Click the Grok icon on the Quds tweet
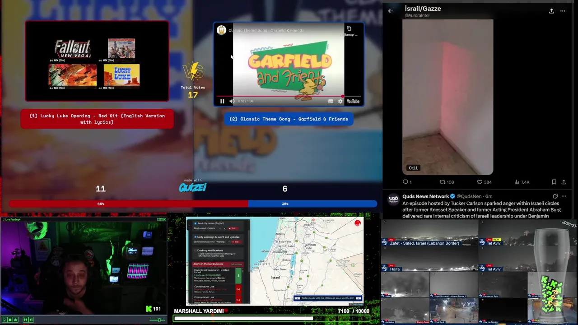578x325 pixels. click(555, 196)
